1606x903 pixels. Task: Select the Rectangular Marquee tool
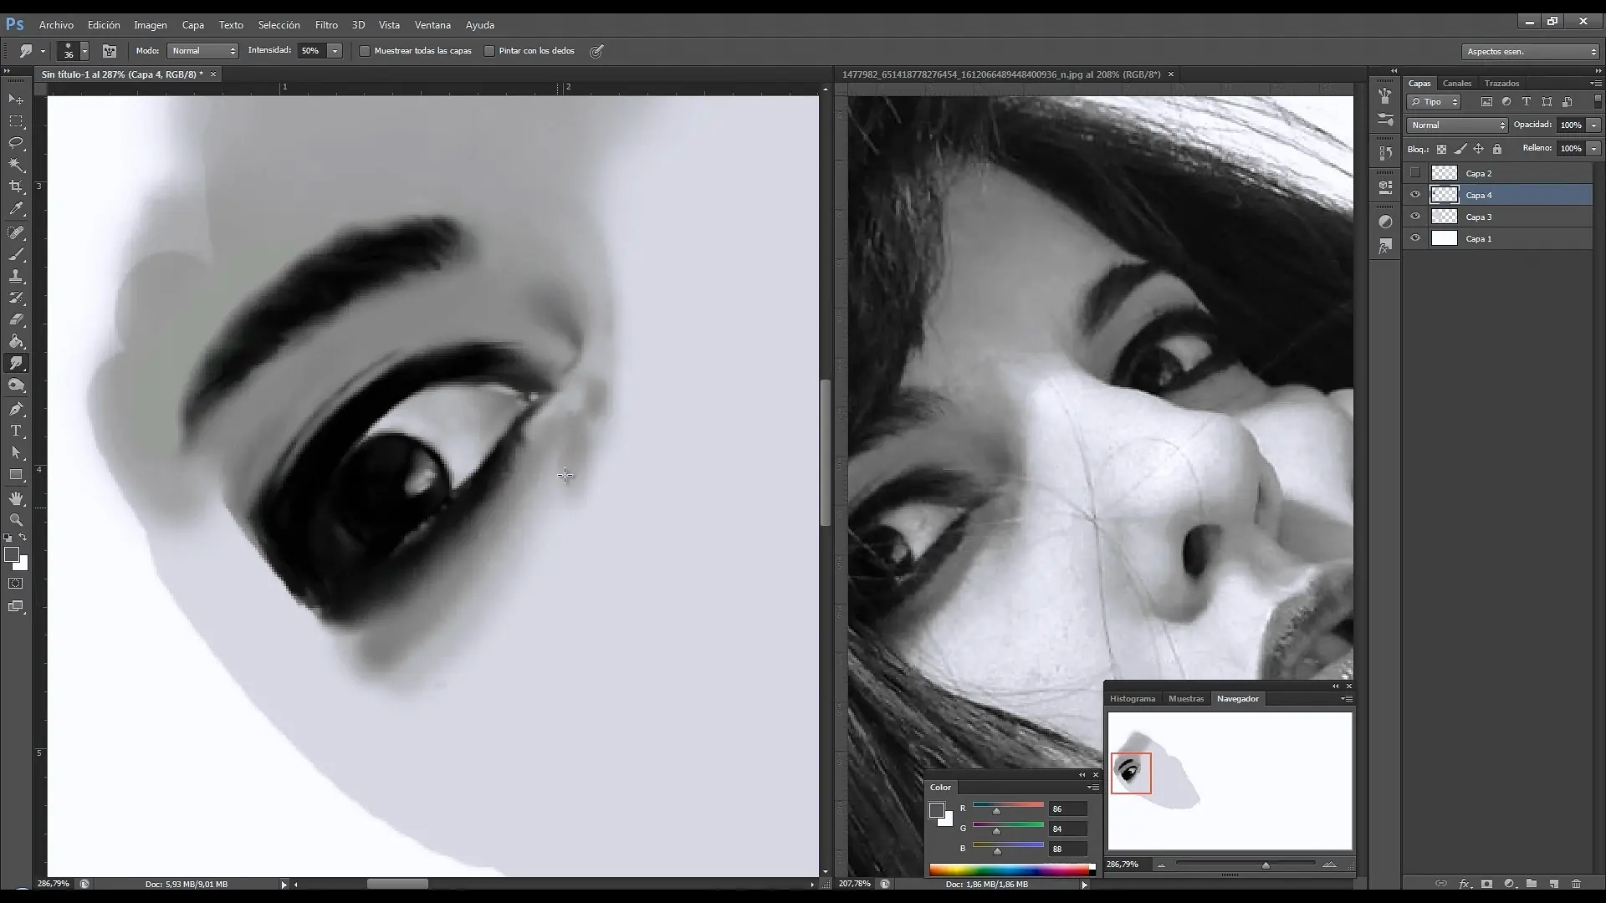tap(16, 122)
